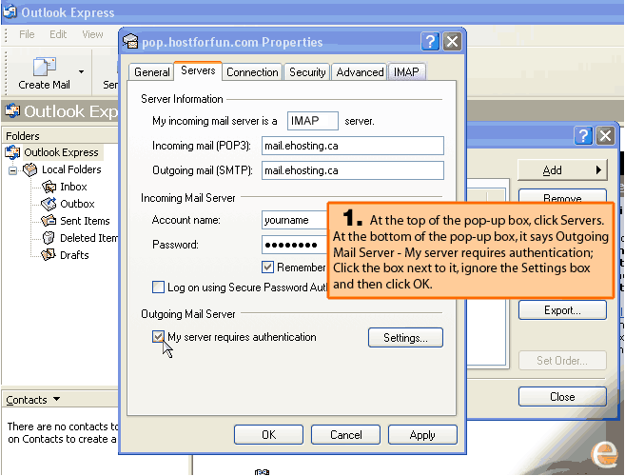This screenshot has width=625, height=476.
Task: Close the Internet Accounts window behind
Action: click(x=605, y=136)
